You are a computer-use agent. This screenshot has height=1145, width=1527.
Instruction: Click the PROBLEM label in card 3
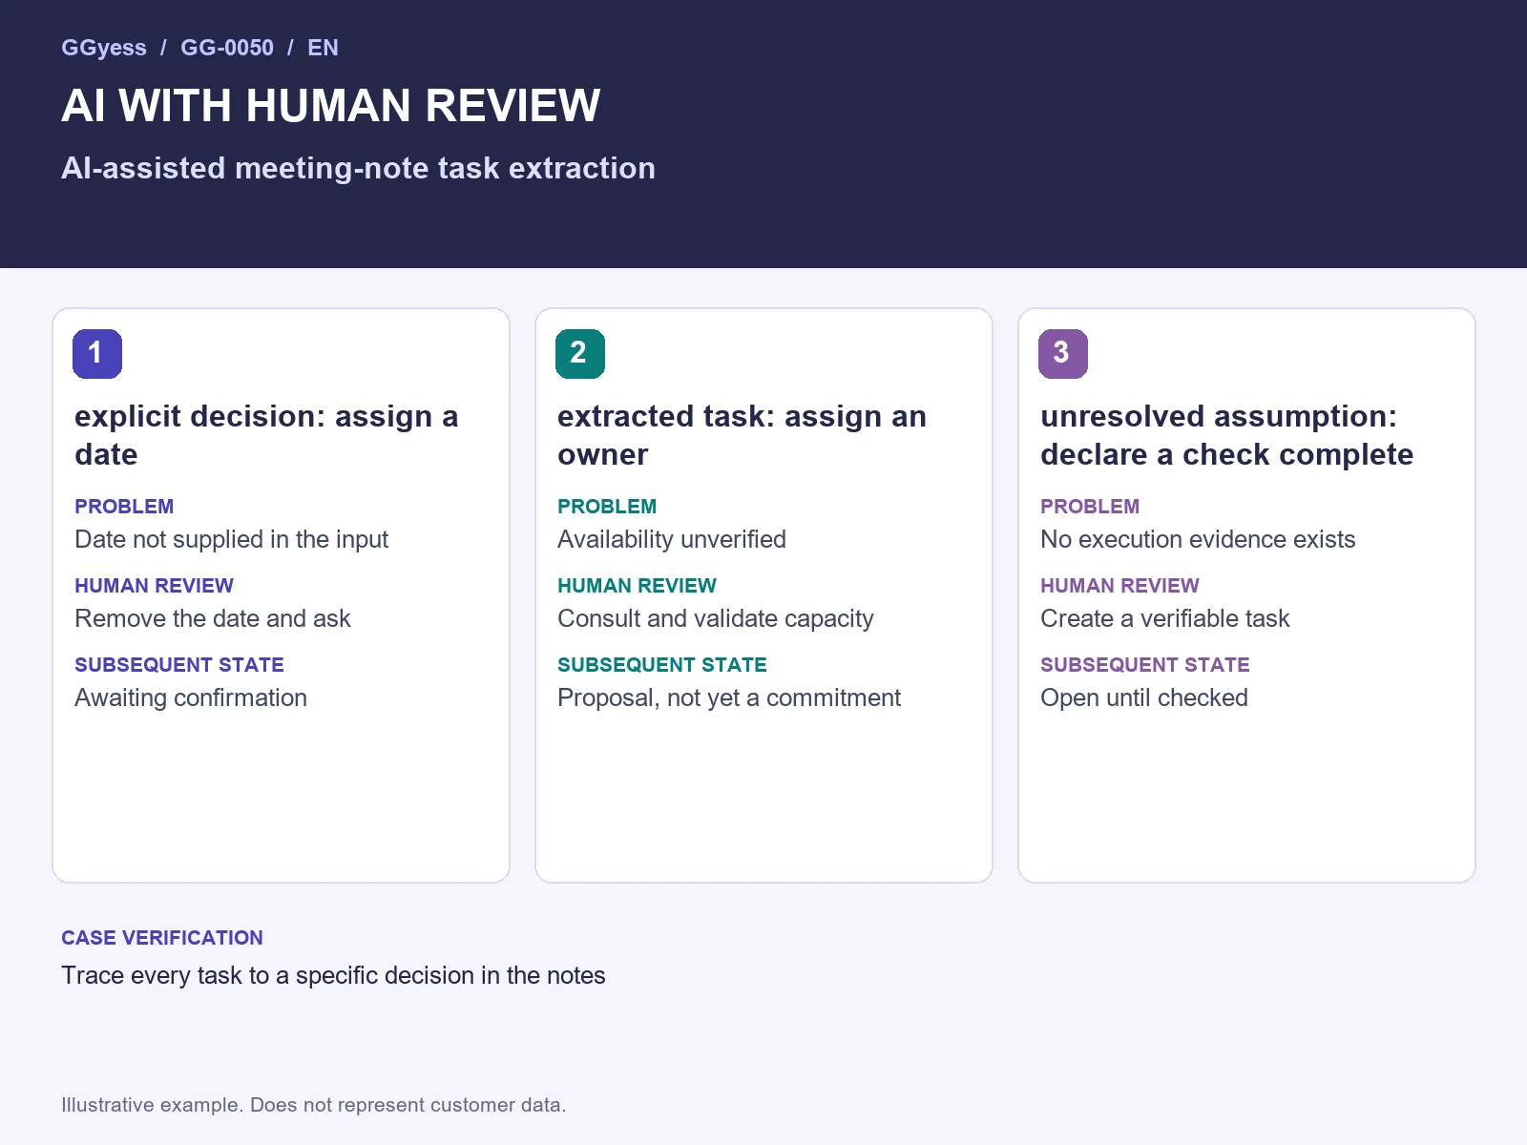[1090, 507]
